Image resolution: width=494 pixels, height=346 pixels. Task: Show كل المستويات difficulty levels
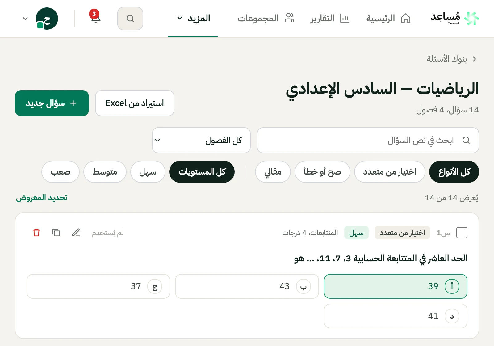point(202,172)
